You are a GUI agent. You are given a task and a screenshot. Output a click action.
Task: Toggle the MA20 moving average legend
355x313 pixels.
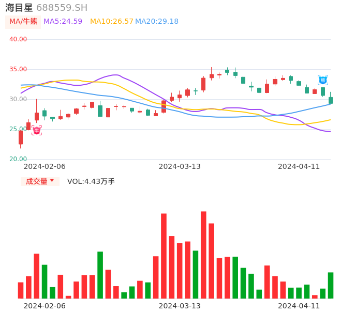(x=157, y=22)
